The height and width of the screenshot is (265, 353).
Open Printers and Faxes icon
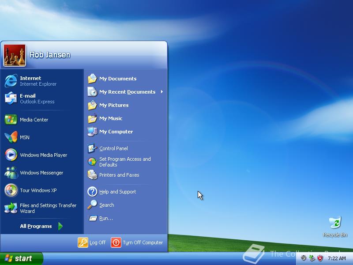coord(92,175)
